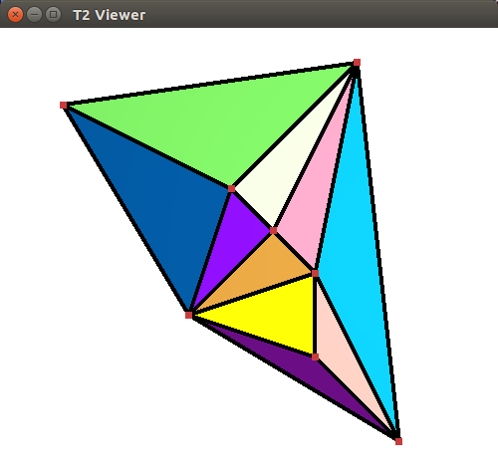498x476 pixels.
Task: Close the T2 Viewer window
Action: (x=15, y=15)
